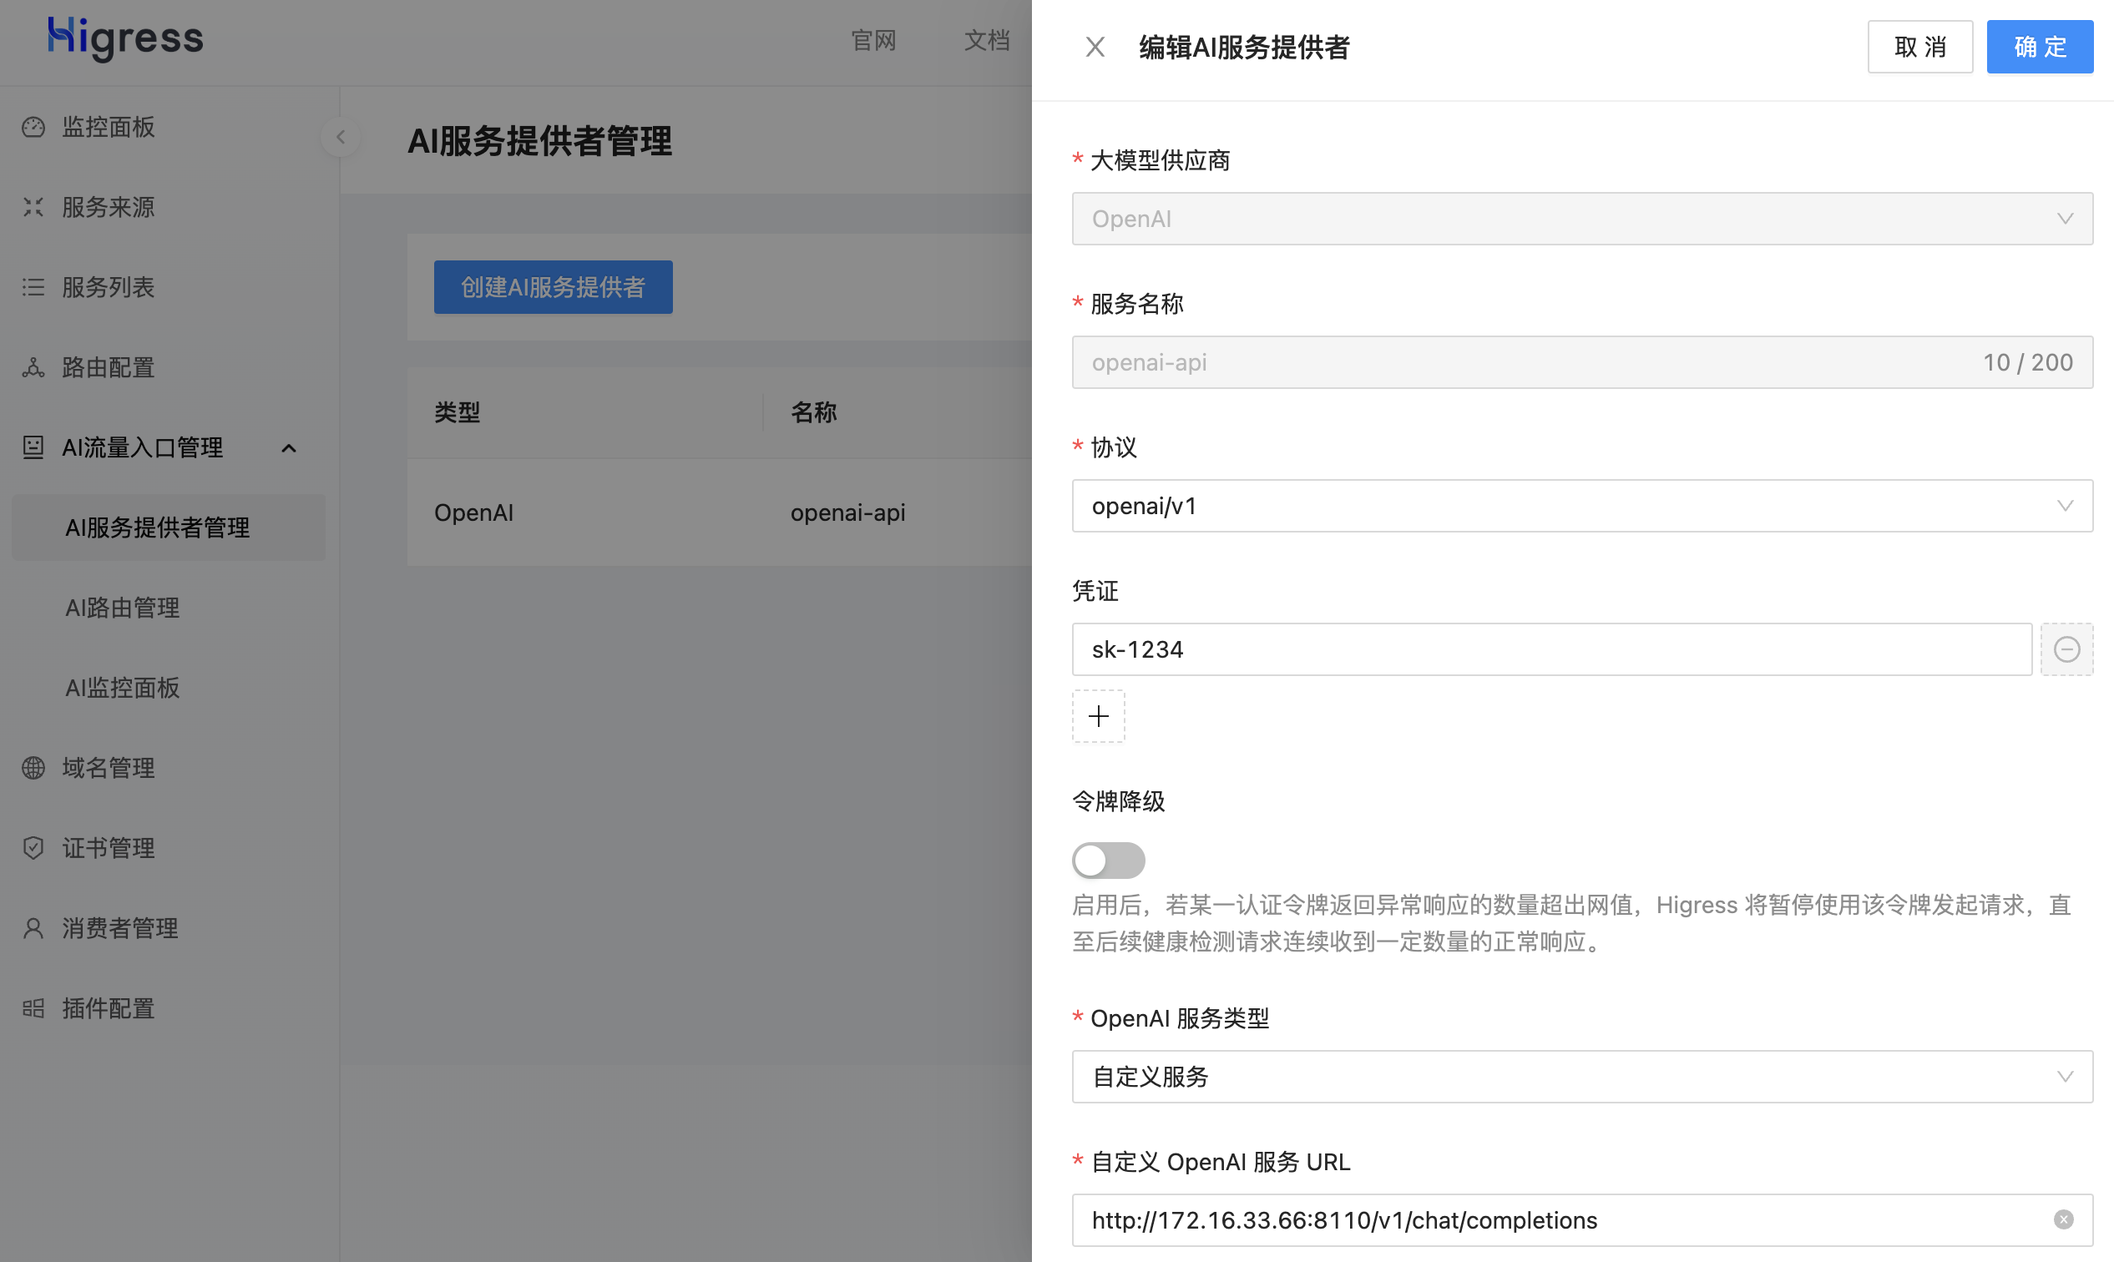The width and height of the screenshot is (2114, 1262).
Task: Click the 确定 confirm button
Action: point(2039,47)
